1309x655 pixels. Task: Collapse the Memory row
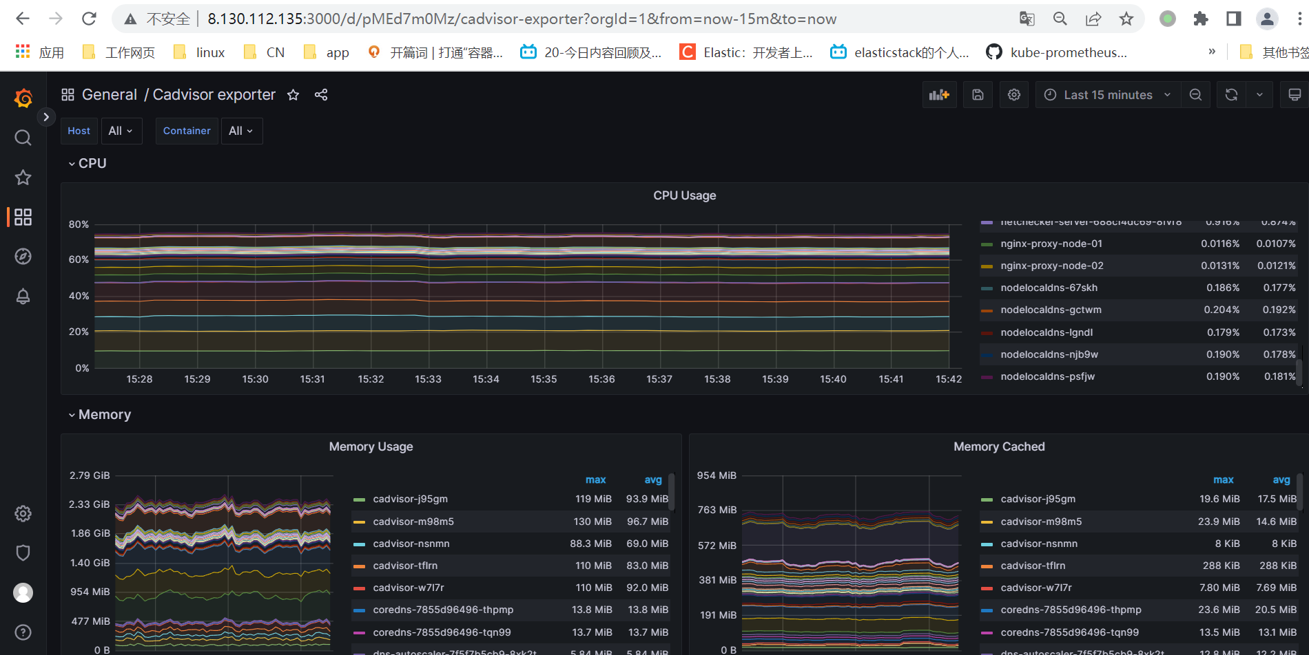[100, 414]
